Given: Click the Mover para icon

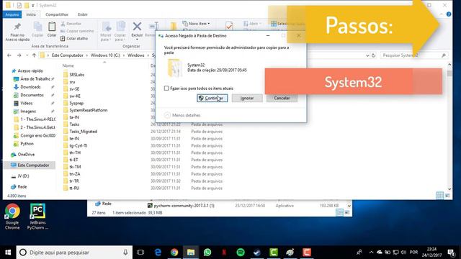Looking at the screenshot, I should pos(106,31).
